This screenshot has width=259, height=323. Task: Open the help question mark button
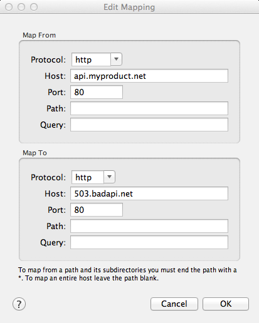coord(19,304)
